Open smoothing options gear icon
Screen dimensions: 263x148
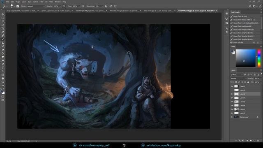106,6
